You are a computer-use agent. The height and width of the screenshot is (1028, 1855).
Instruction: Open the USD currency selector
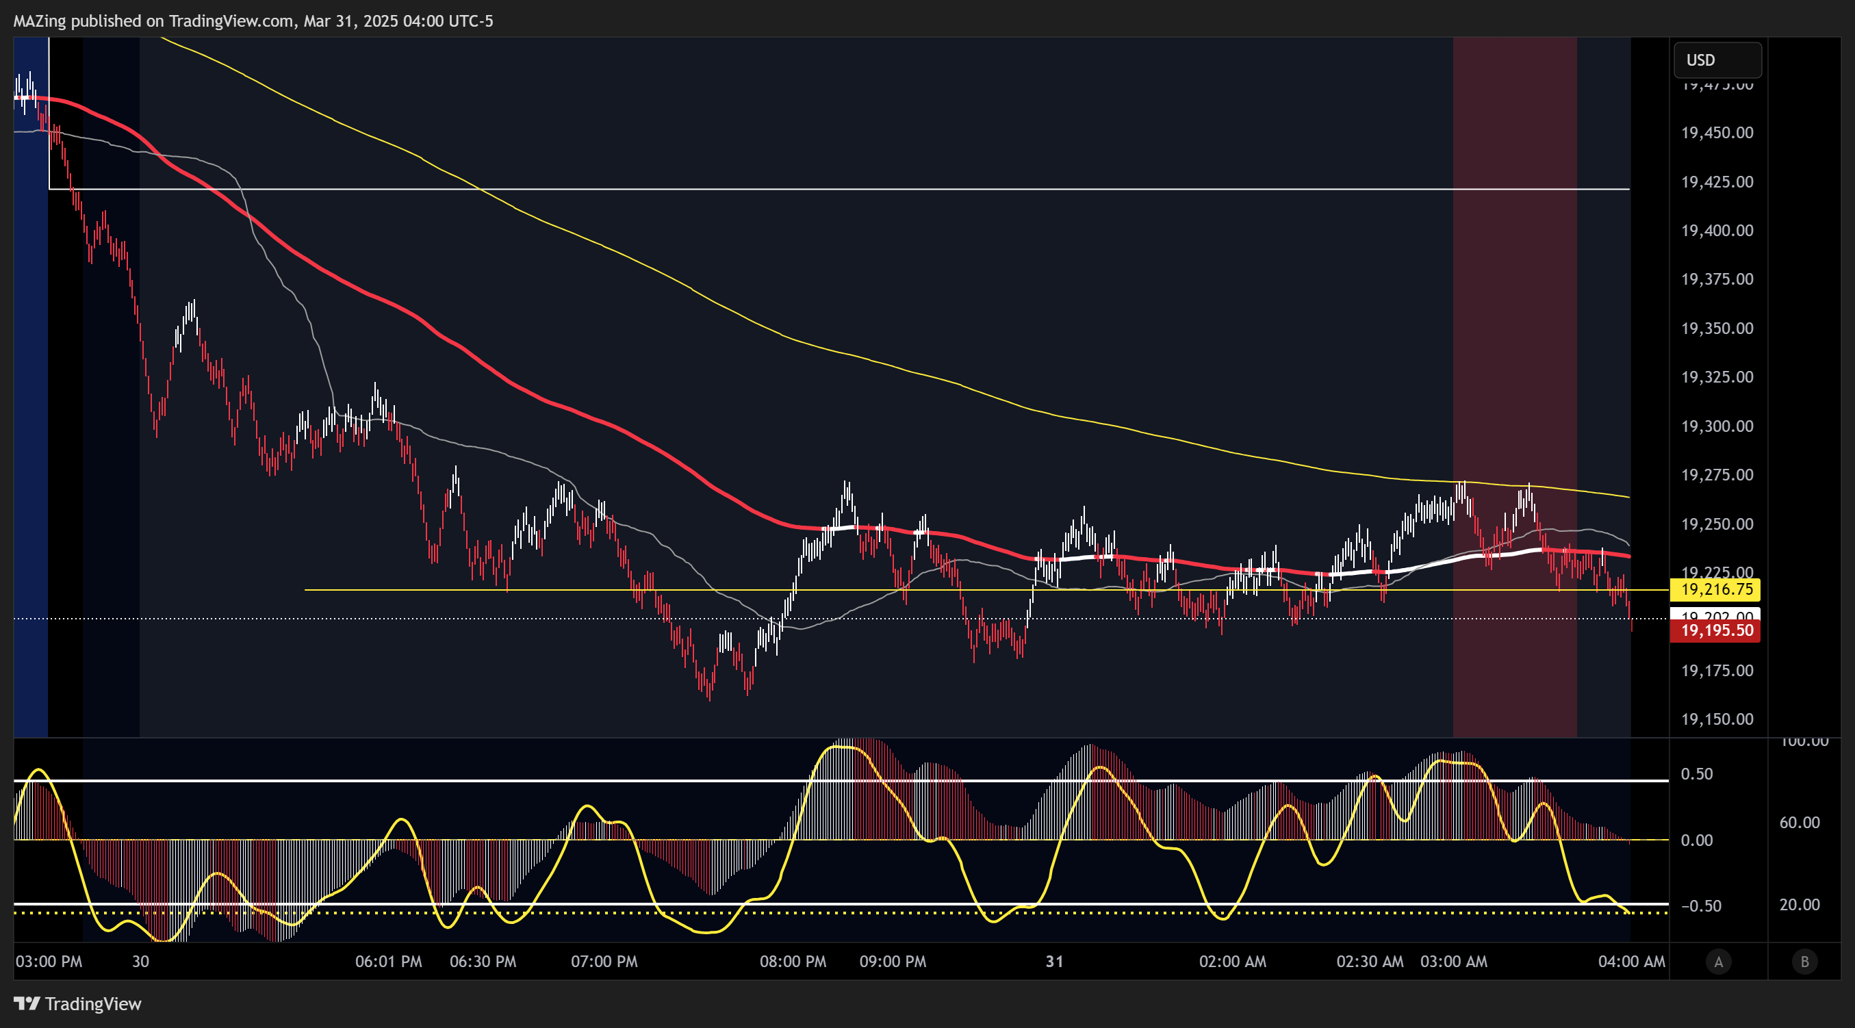[x=1717, y=60]
